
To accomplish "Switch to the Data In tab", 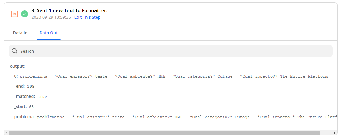I will pos(20,33).
